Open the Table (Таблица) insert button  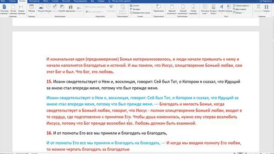(31, 9)
